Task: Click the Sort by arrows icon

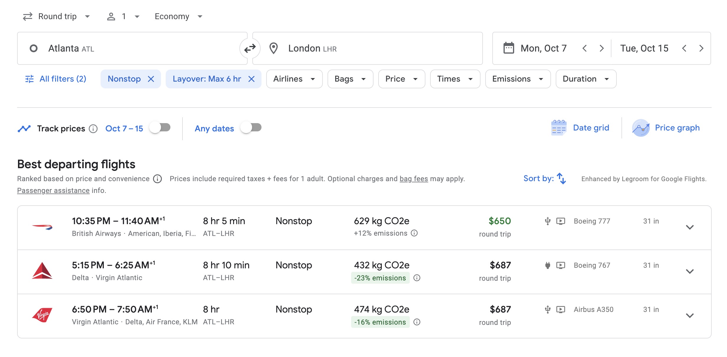Action: [x=561, y=178]
